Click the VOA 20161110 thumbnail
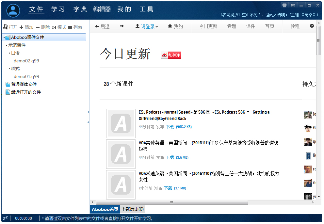This screenshot has width=324, height=224. coord(121,185)
